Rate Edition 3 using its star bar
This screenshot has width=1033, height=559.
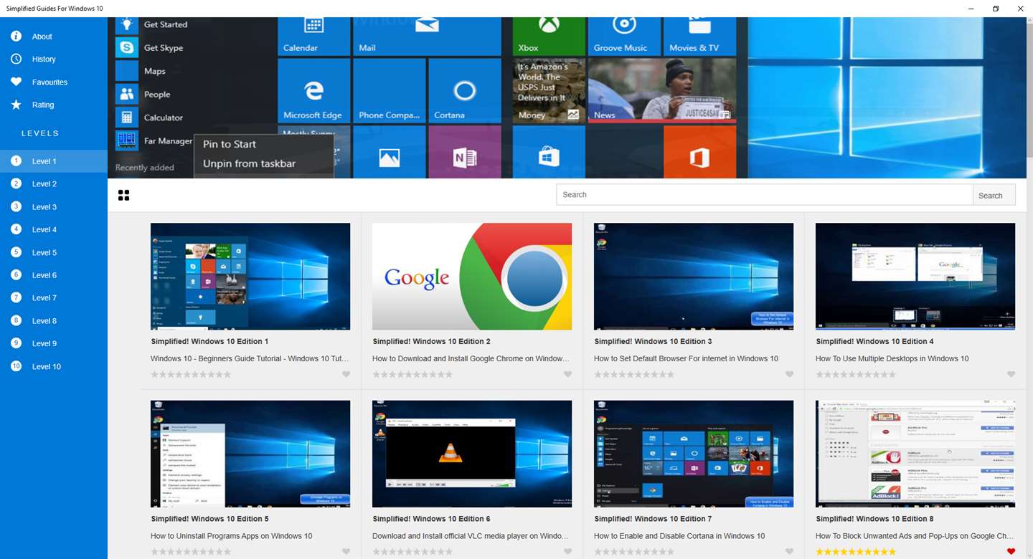point(634,375)
